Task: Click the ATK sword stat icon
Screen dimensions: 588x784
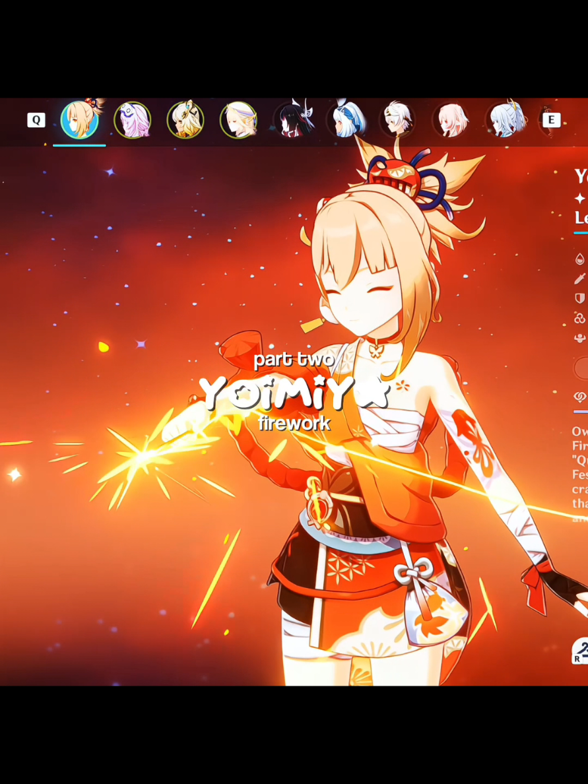Action: [580, 278]
